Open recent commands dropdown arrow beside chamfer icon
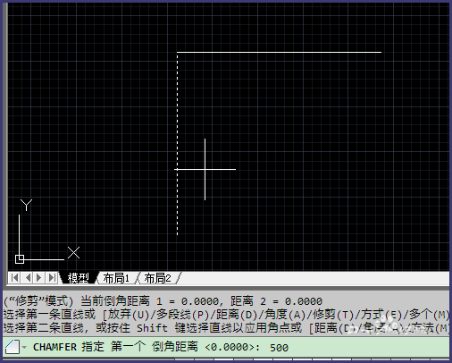Viewport: 452px width, 363px height. point(24,347)
